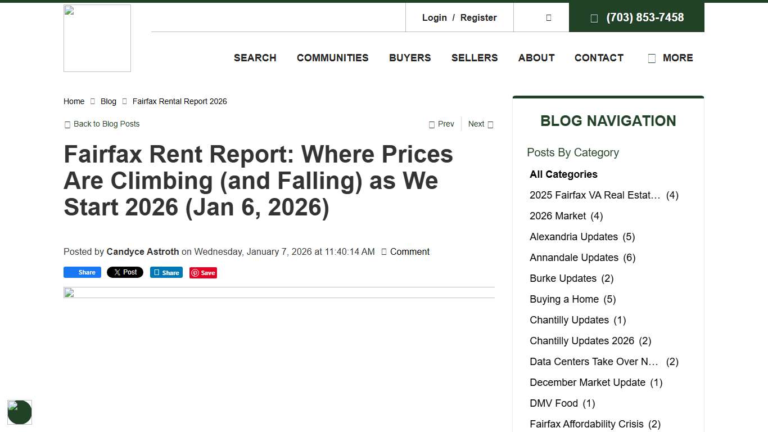768x432 pixels.
Task: Open the 2026 Market category
Action: (558, 215)
